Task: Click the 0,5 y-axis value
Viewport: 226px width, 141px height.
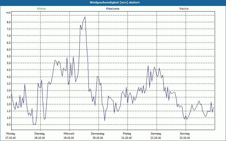Action: pos(8,125)
